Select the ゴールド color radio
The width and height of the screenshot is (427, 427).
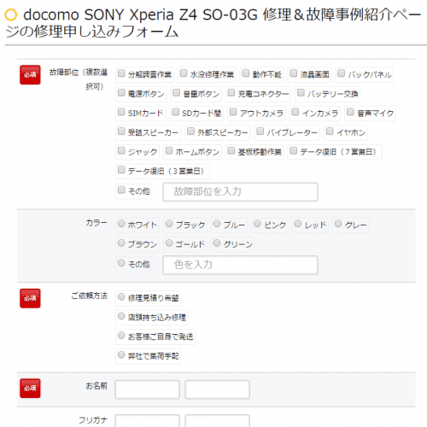coord(169,243)
